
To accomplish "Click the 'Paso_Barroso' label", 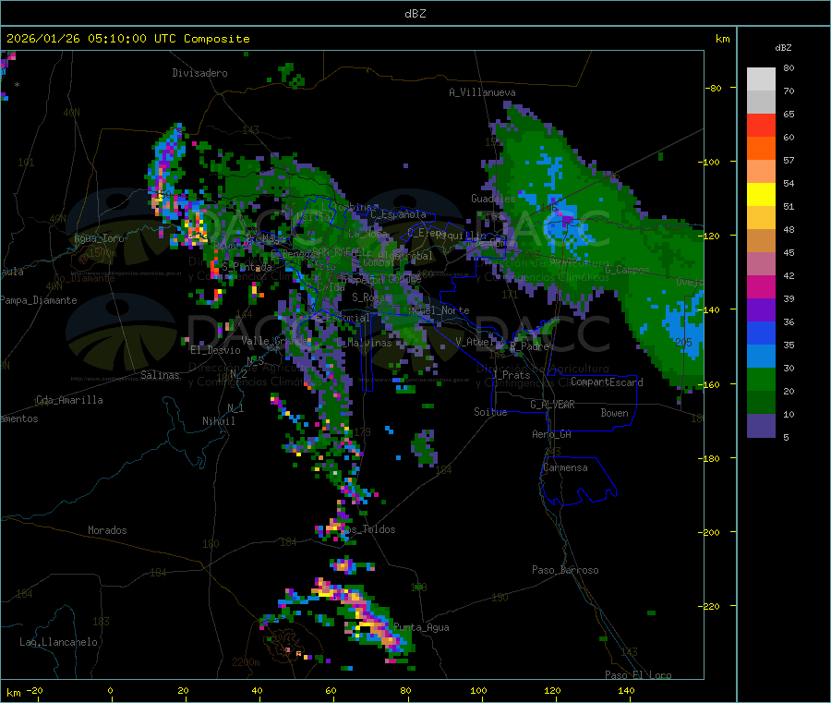I will point(565,570).
